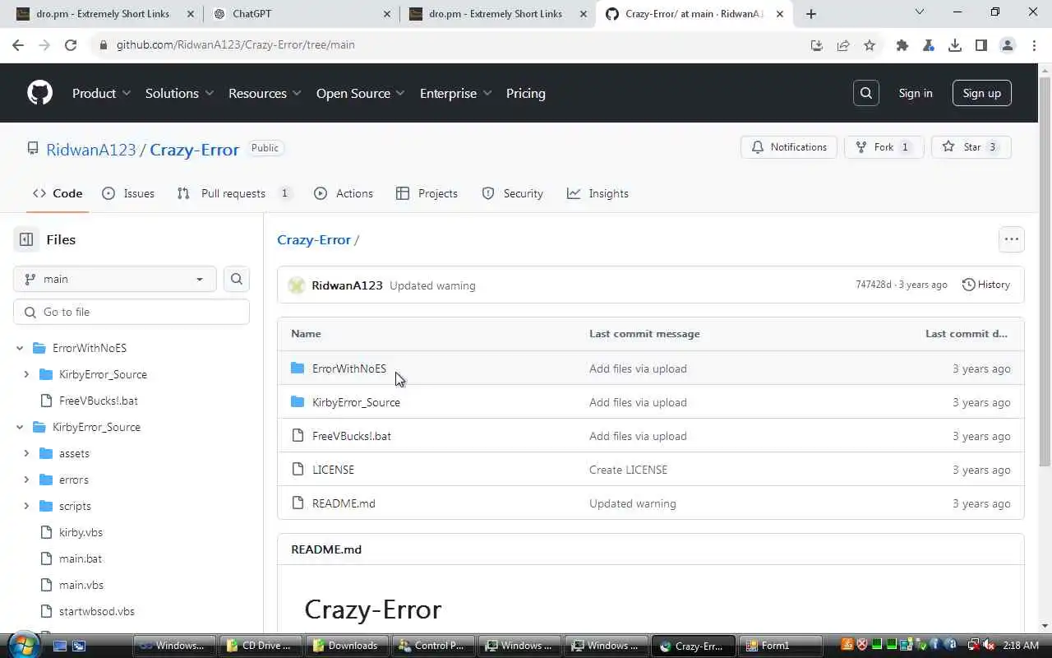Star the Crazy-Error repository
This screenshot has width=1052, height=658.
click(971, 147)
